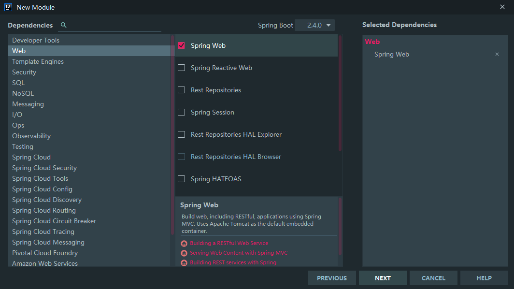The image size is (514, 289).
Task: Open the Template Engines category
Action: point(89,61)
